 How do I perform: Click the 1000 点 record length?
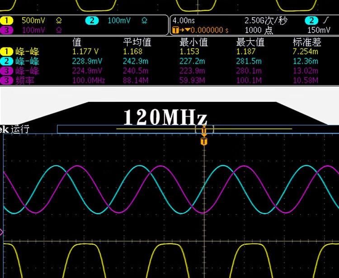pos(259,30)
